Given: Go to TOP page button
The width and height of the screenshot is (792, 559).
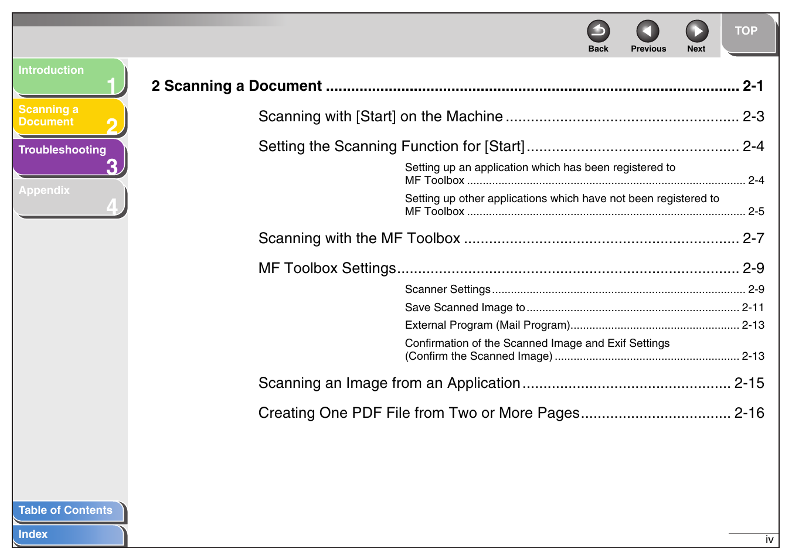Looking at the screenshot, I should pos(748,33).
